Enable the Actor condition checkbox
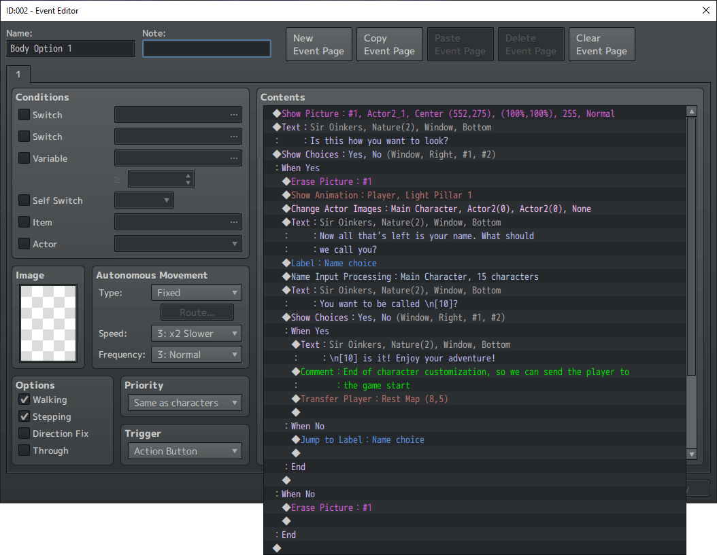Screen dimensions: 717x555 [24, 243]
